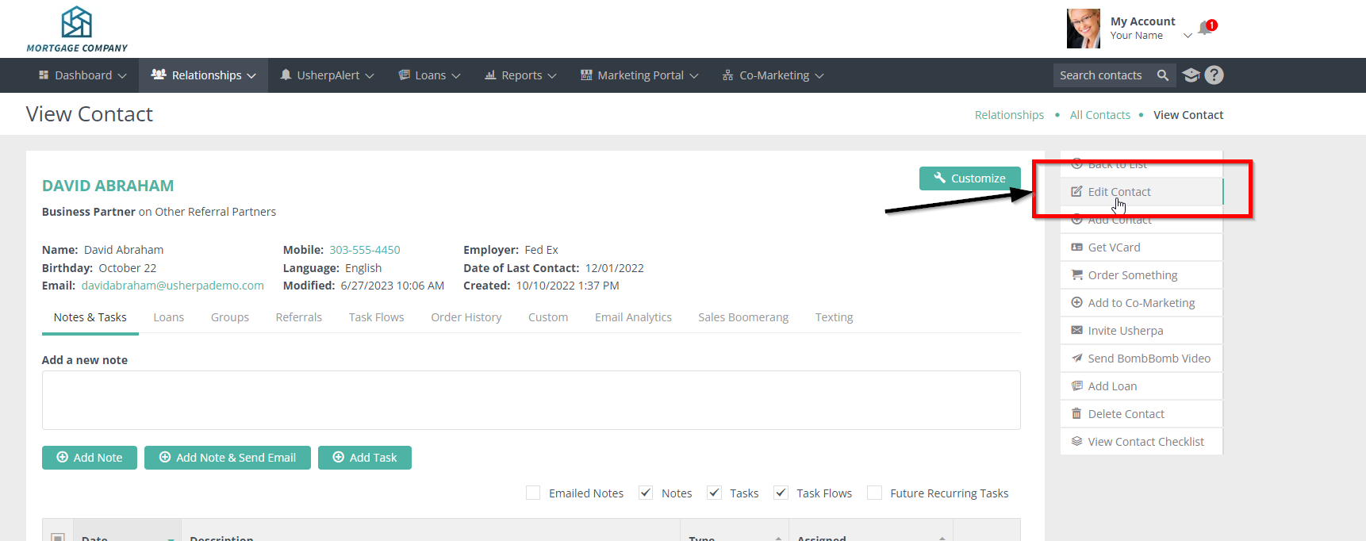The width and height of the screenshot is (1366, 541).
Task: Open the Marketing Portal dropdown menu
Action: [x=639, y=75]
